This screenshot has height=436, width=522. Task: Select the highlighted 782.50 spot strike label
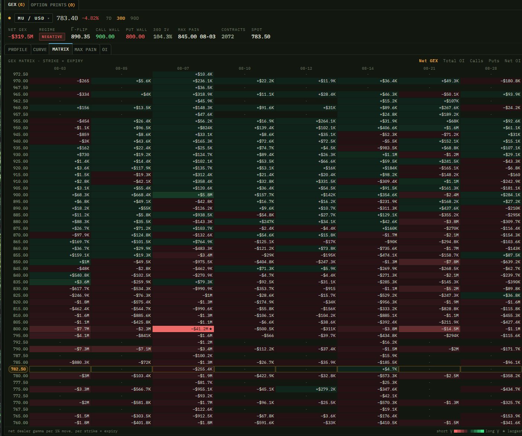[x=18, y=369]
